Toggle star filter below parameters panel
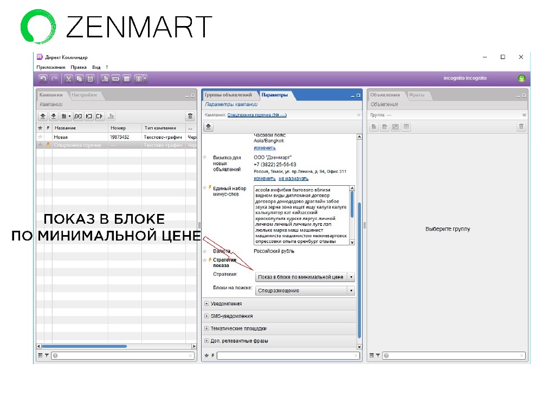Image resolution: width=555 pixels, height=416 pixels. coord(206,355)
